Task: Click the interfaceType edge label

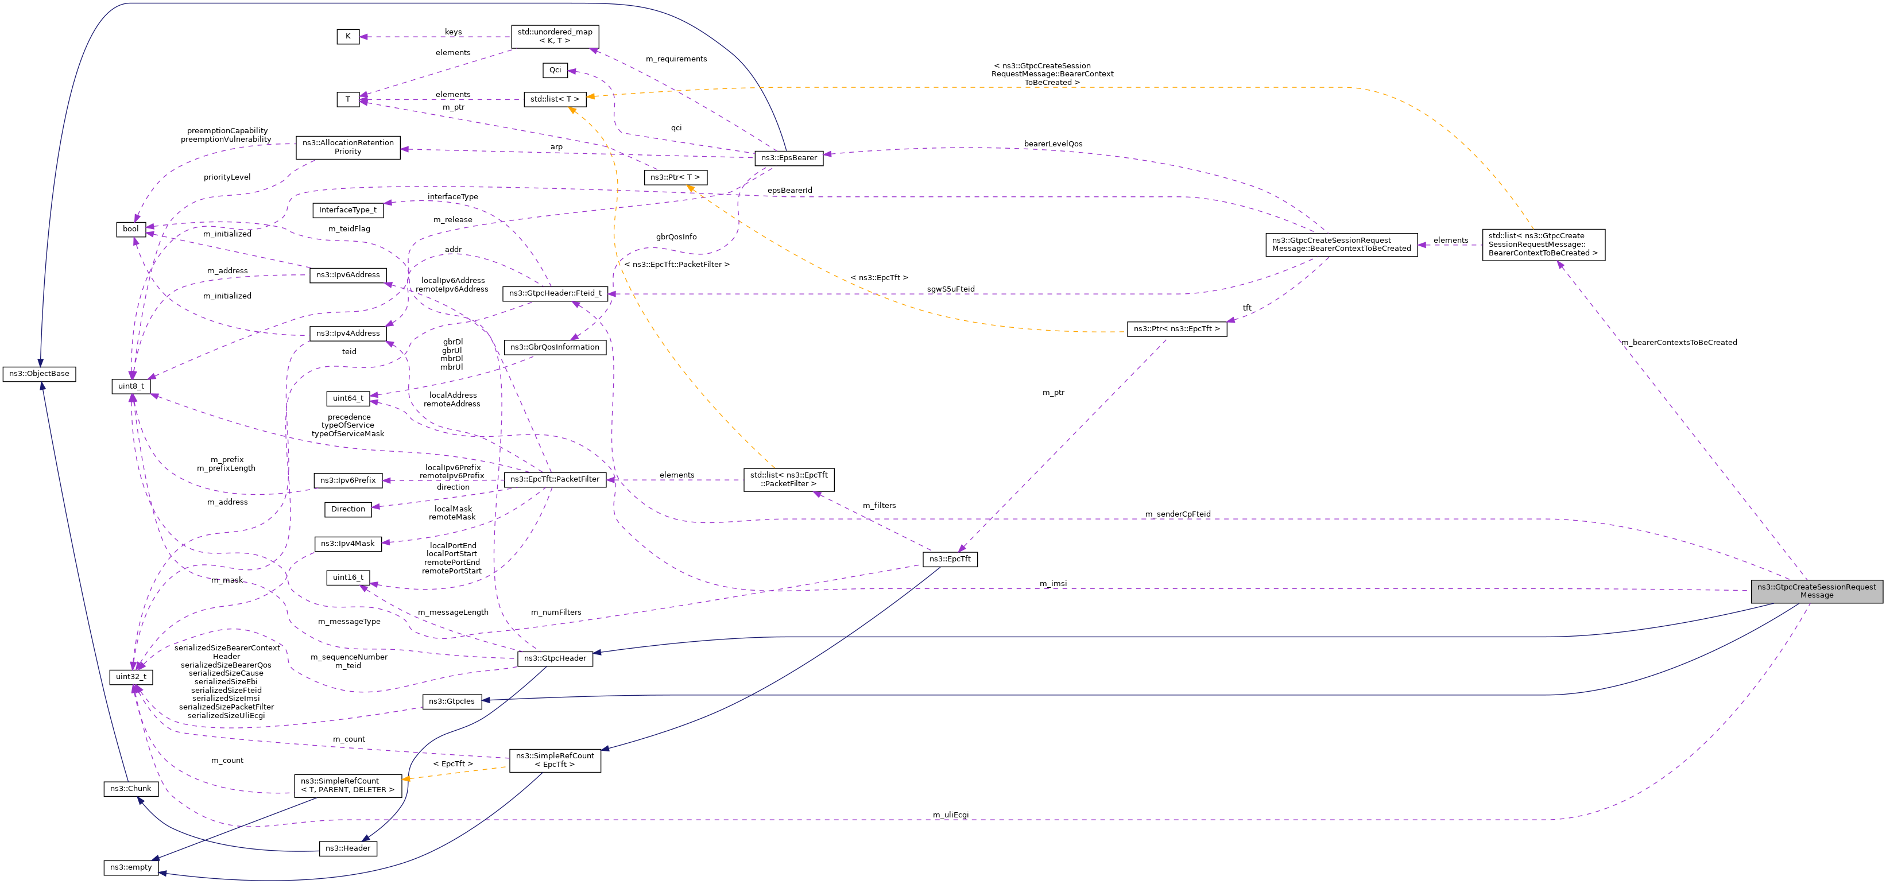Action: coord(452,197)
